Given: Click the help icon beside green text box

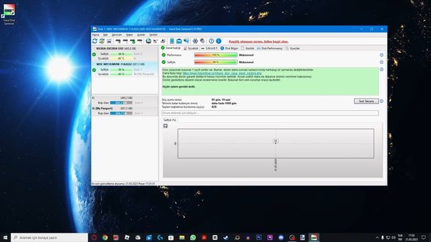Looking at the screenshot, I should tap(382, 69).
